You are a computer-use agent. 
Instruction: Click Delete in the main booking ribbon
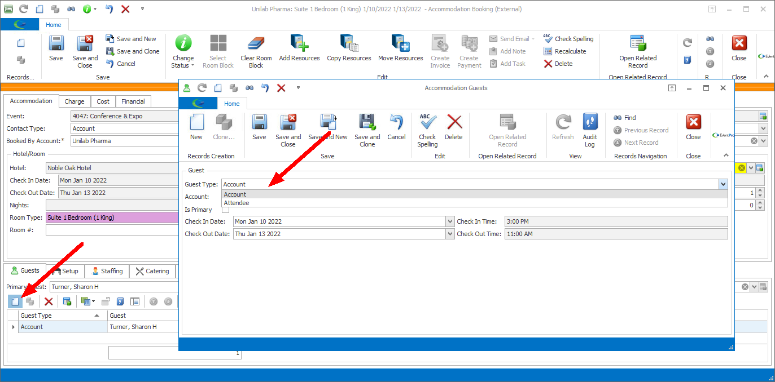tap(558, 64)
